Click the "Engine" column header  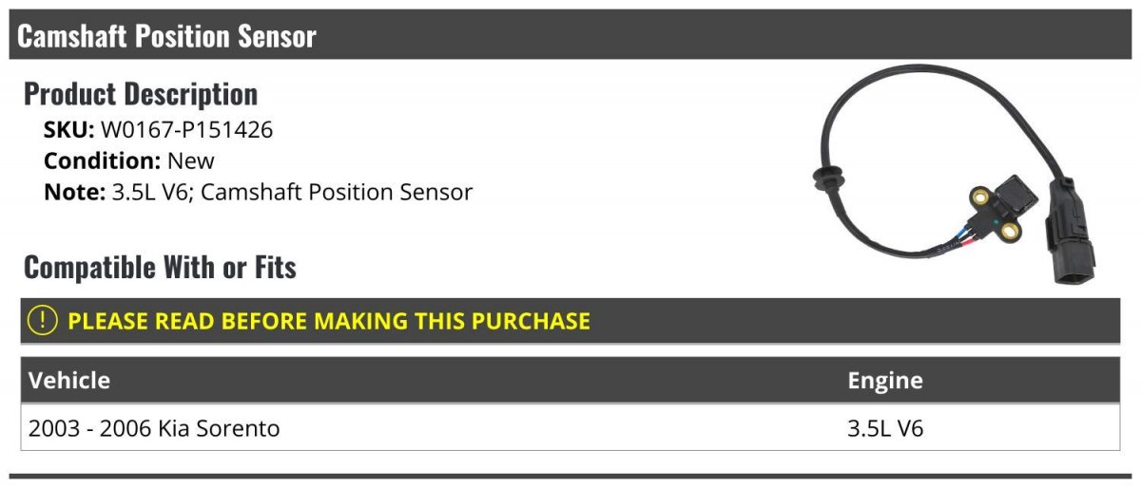(885, 381)
